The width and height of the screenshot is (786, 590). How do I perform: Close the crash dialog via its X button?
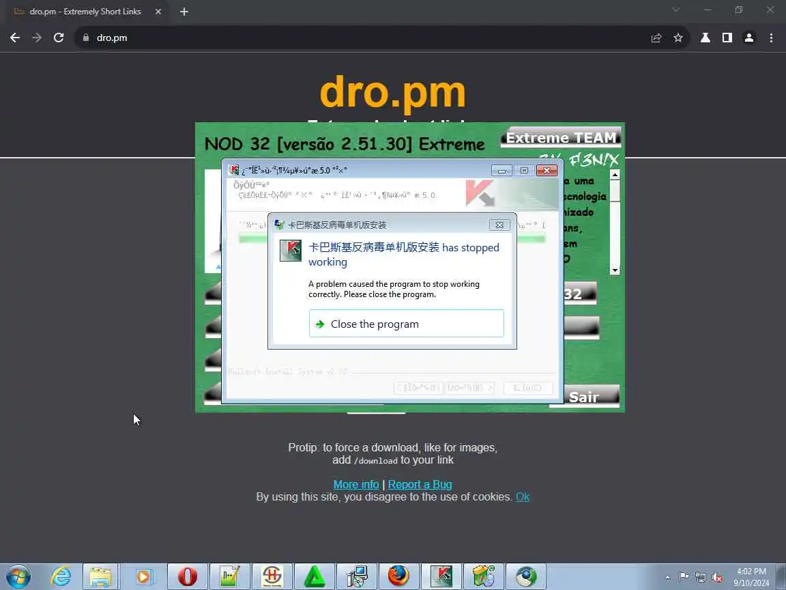coord(499,225)
